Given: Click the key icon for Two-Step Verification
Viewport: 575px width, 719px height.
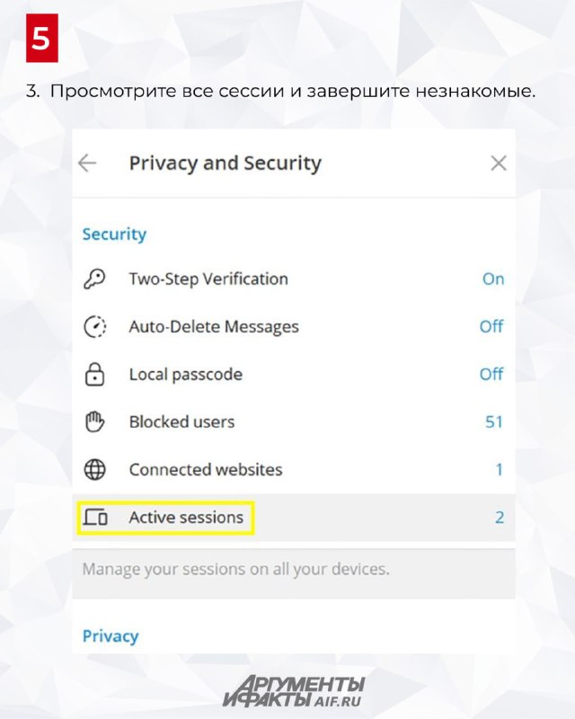Looking at the screenshot, I should 94,279.
